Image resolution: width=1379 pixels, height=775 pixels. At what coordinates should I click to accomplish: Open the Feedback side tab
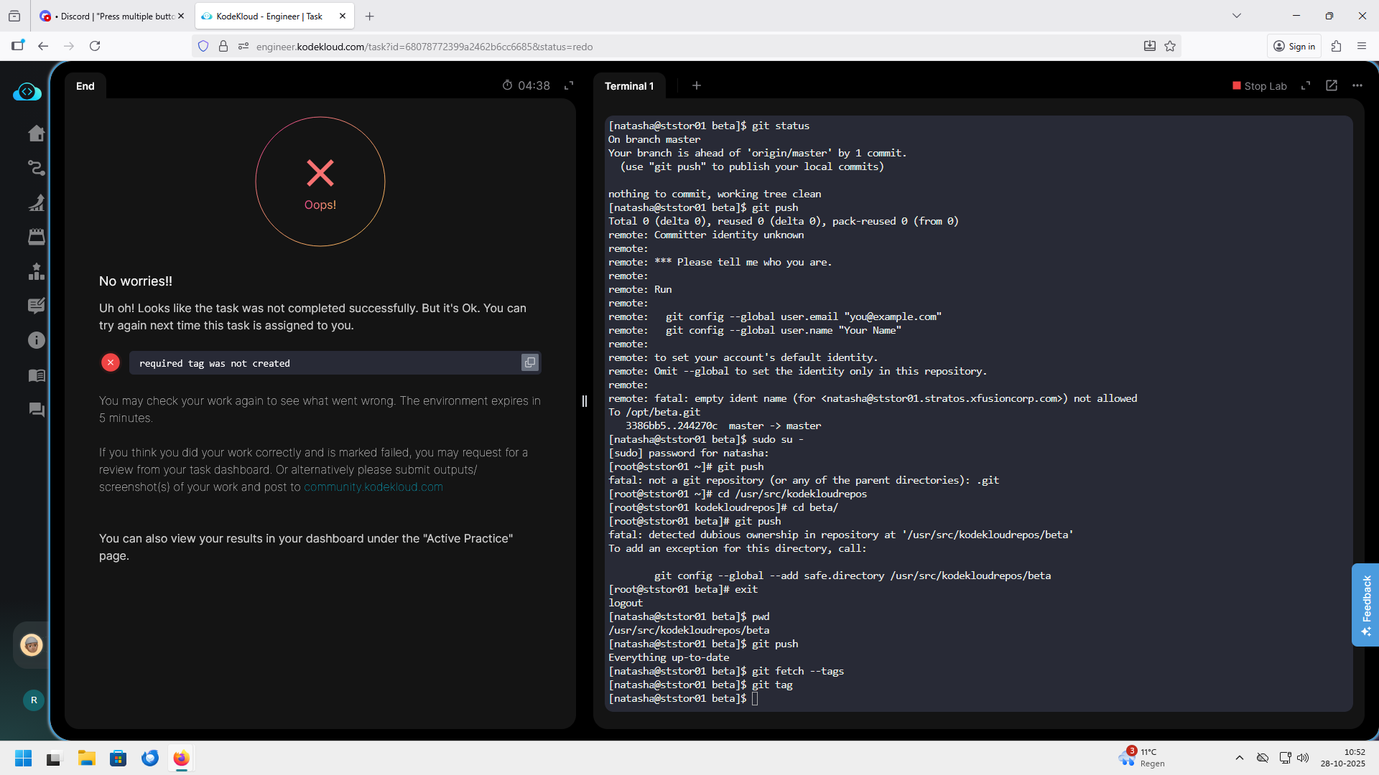[1365, 604]
